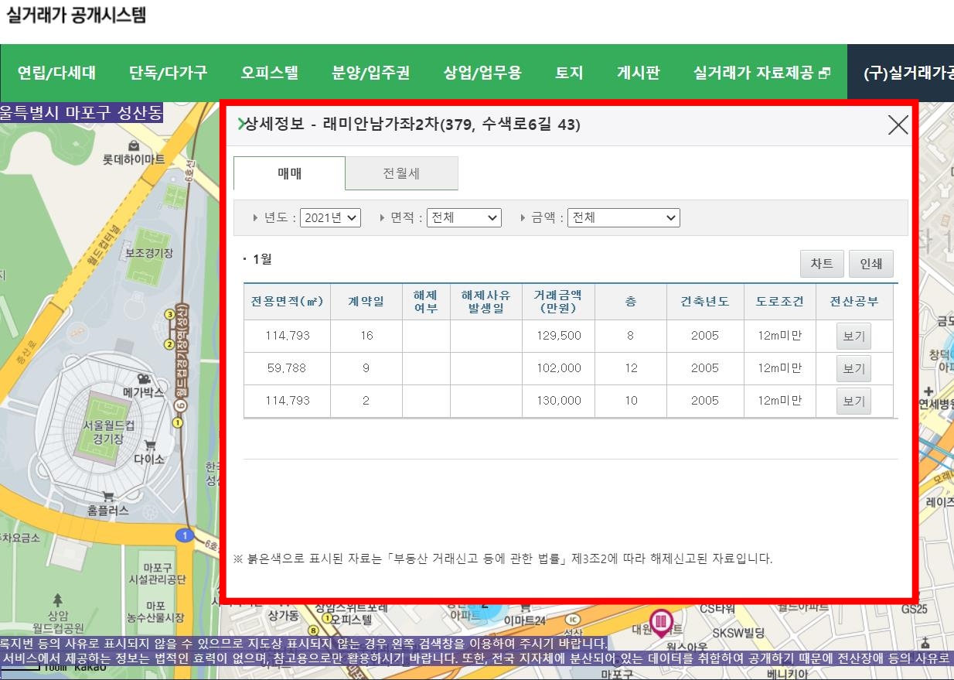Open the 년도 2021년 dropdown

point(330,218)
